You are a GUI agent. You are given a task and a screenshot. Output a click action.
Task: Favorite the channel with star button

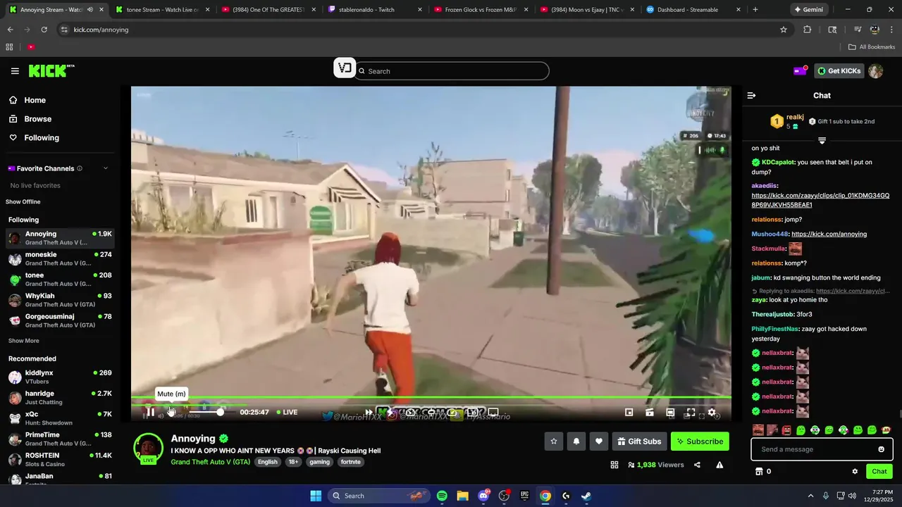pos(554,442)
